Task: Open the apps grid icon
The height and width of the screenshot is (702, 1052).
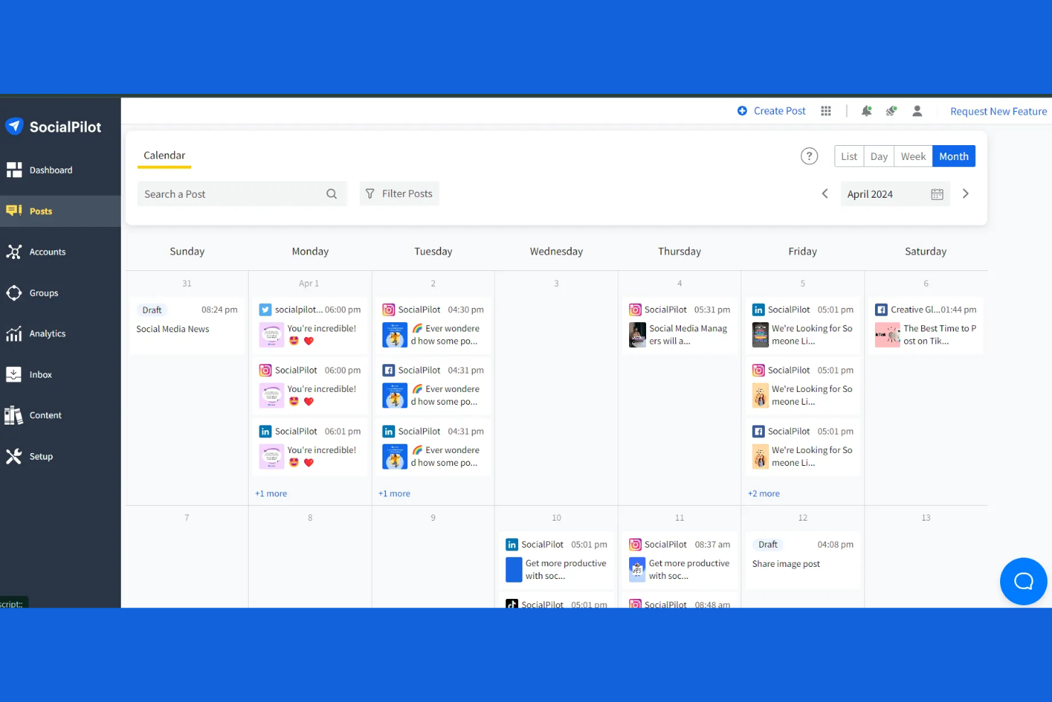Action: click(825, 111)
